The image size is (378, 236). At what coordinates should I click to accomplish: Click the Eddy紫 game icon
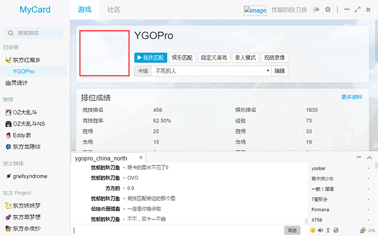point(8,135)
